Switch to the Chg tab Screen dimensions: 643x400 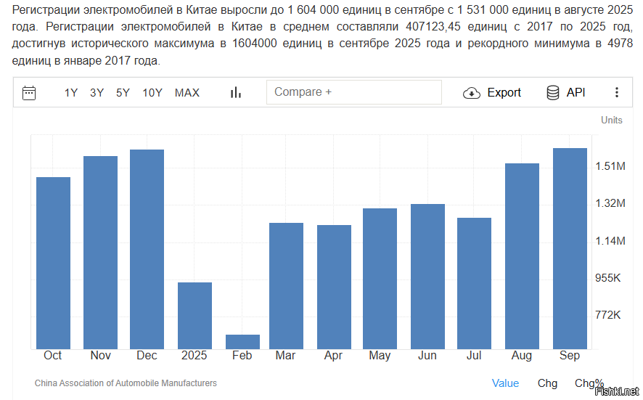[x=547, y=383]
